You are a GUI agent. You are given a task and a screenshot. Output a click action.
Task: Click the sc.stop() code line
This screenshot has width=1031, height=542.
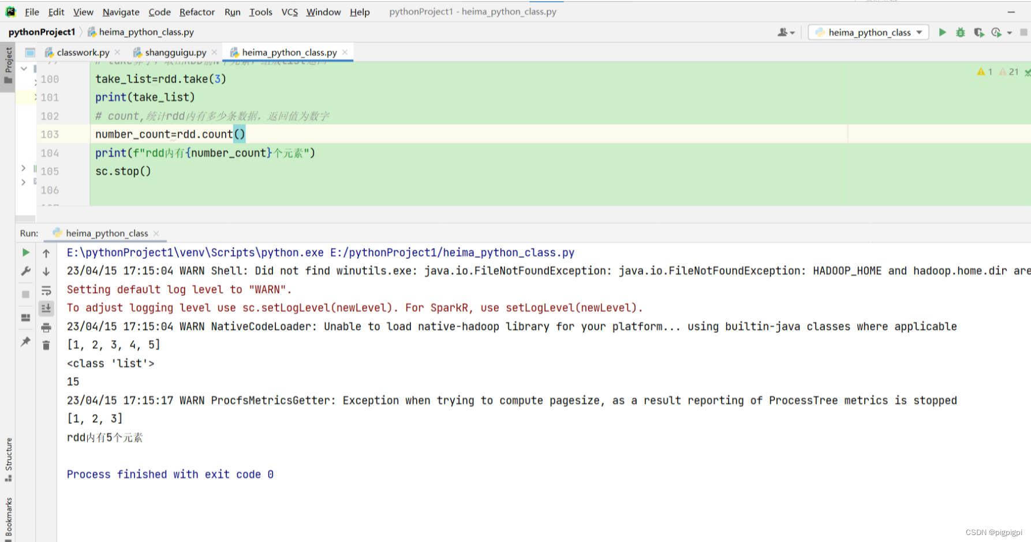coord(123,171)
